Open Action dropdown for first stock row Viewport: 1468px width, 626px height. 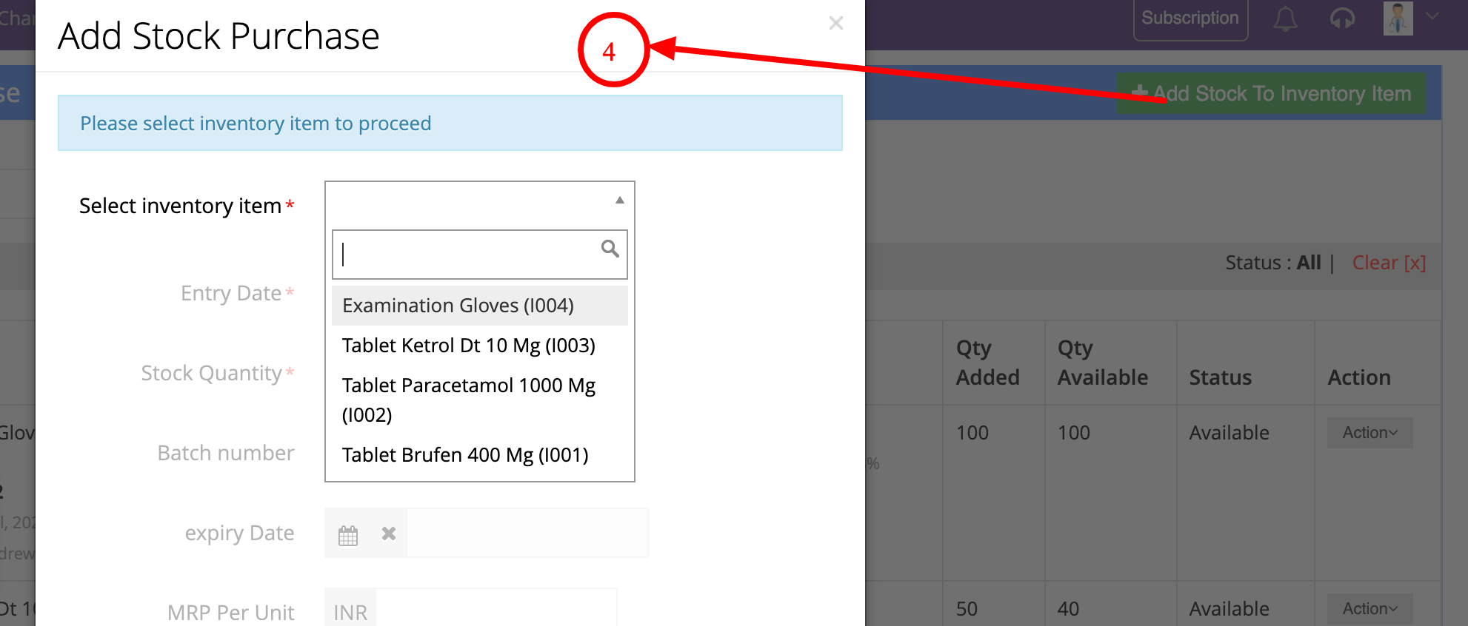(x=1369, y=433)
